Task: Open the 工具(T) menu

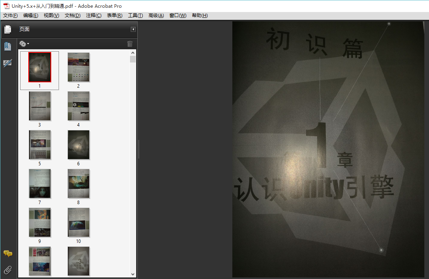Action: (x=135, y=16)
